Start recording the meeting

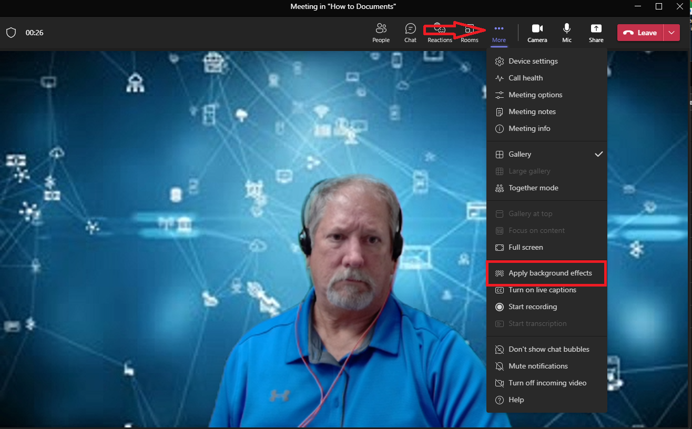pyautogui.click(x=547, y=307)
